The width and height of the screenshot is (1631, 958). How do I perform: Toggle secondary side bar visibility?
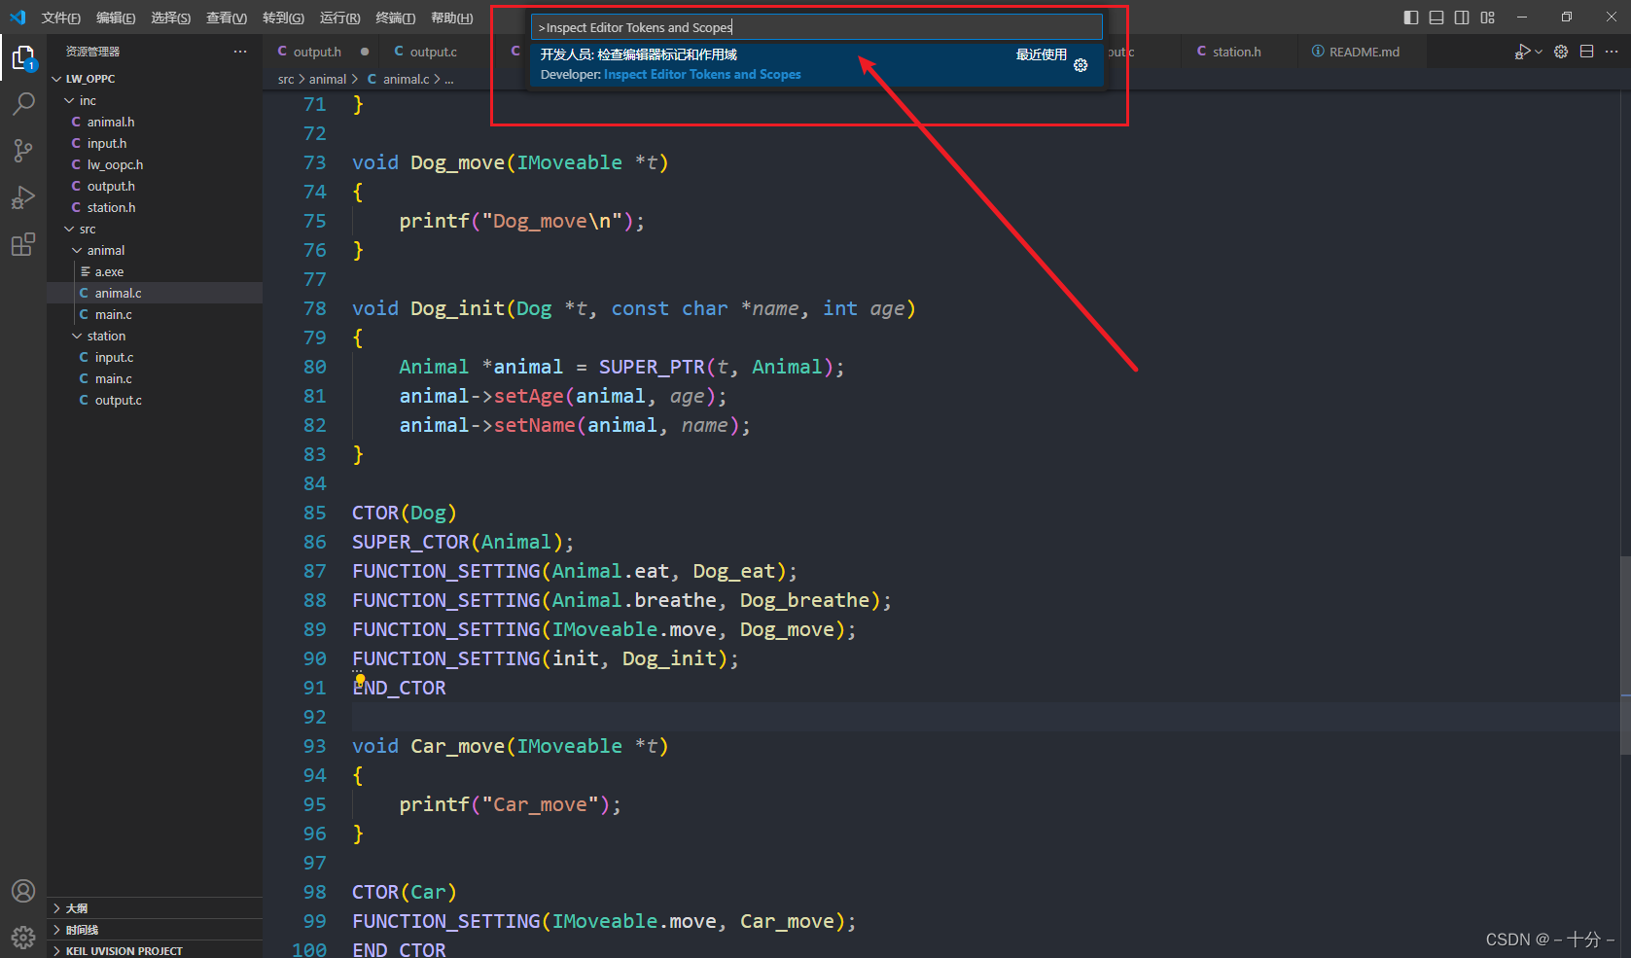(1462, 18)
